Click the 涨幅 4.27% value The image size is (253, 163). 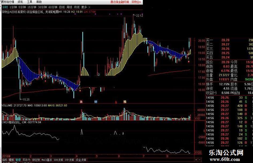click(225, 71)
